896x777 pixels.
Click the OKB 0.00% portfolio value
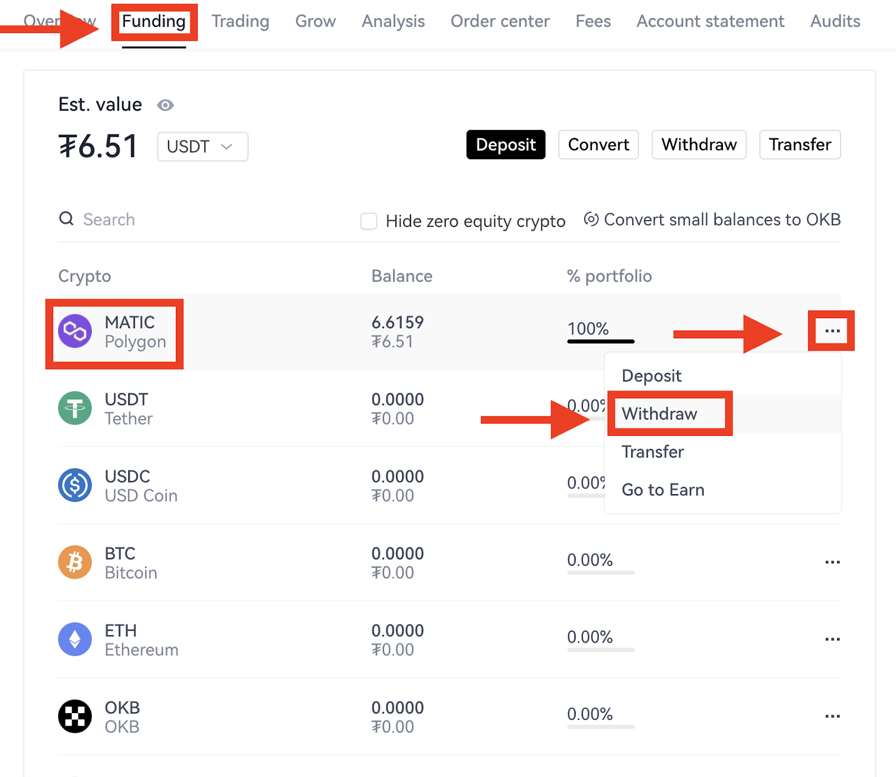[x=590, y=714]
